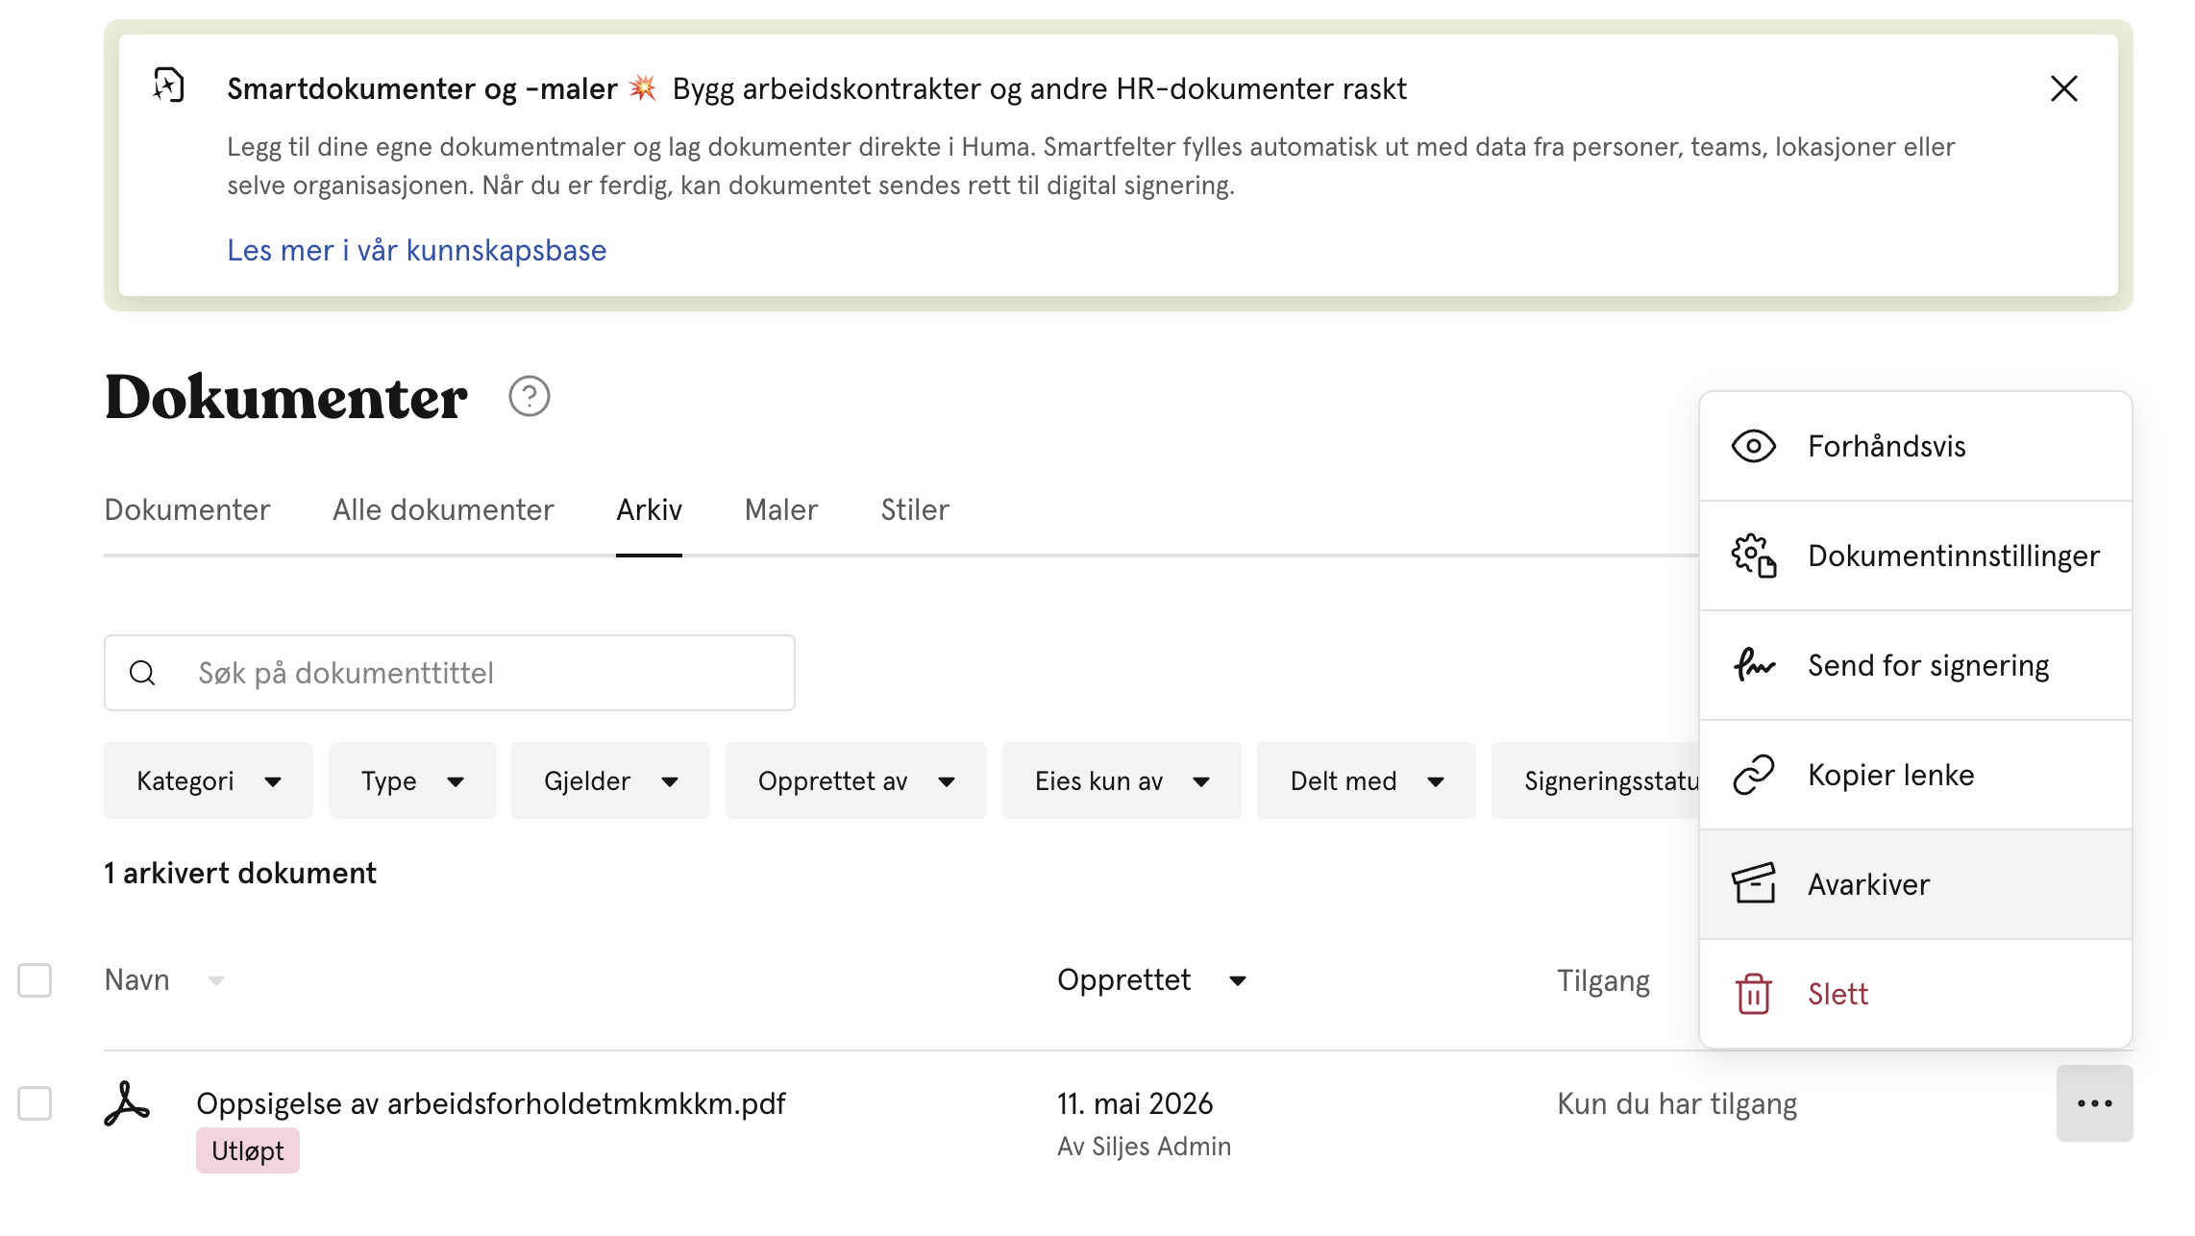
Task: Click the signature icon for signering
Action: pos(1753,665)
